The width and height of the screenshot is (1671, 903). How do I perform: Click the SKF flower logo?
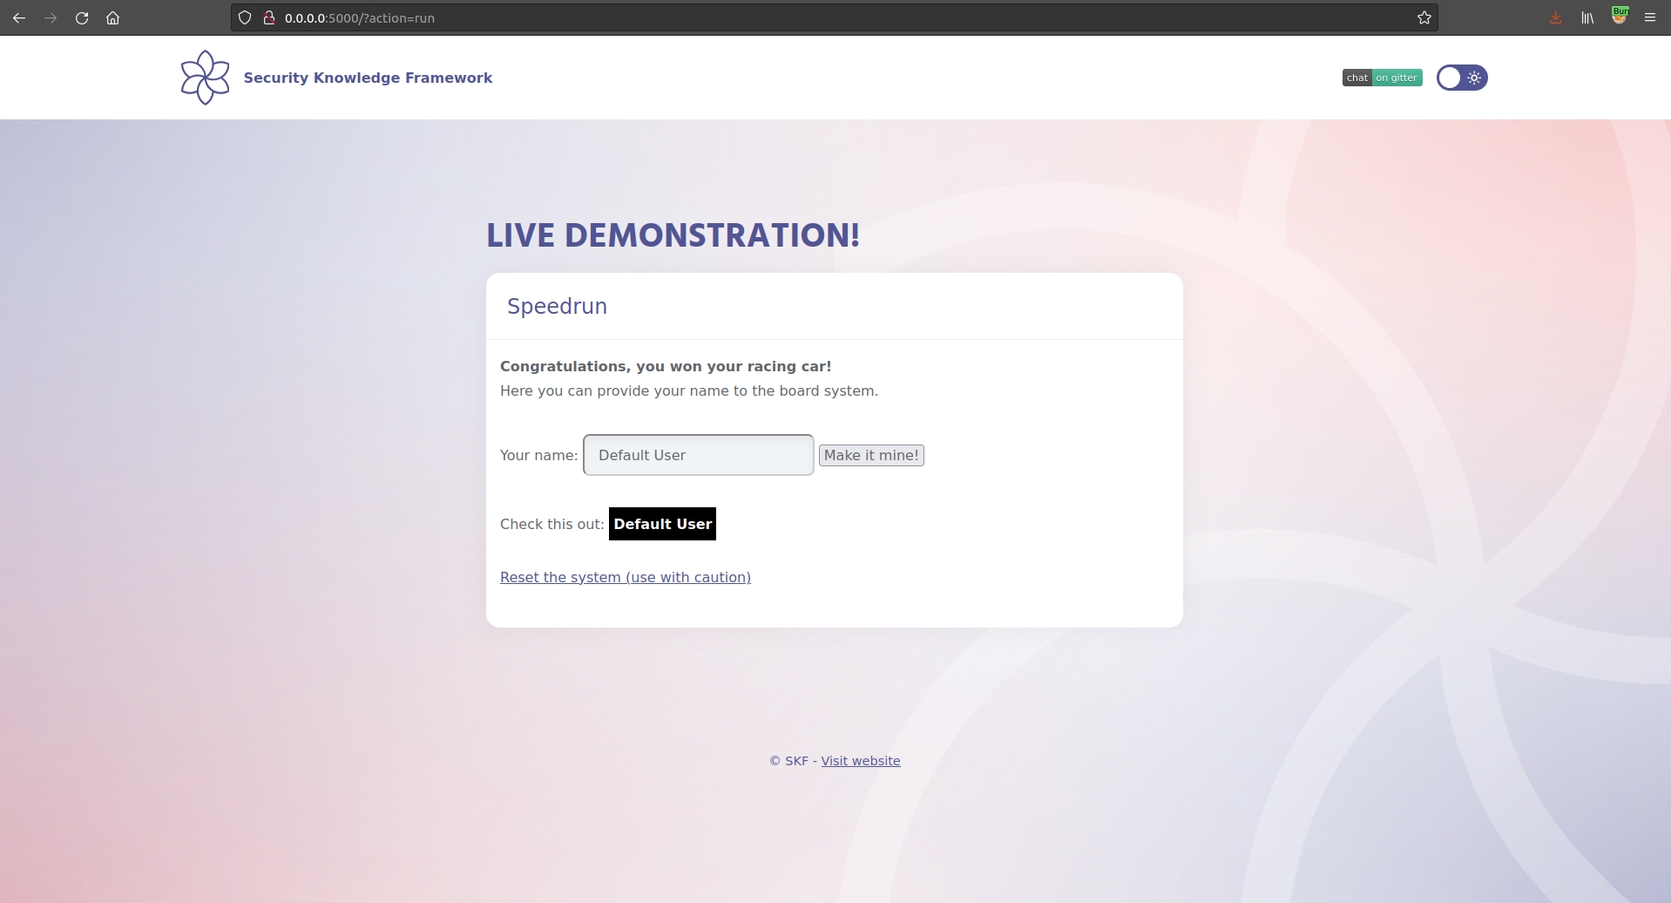(x=205, y=78)
